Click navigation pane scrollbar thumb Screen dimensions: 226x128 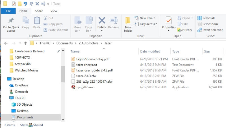63,74
